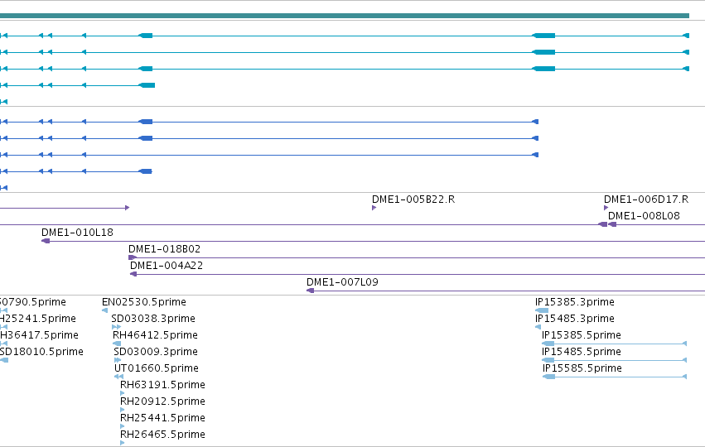Select the DME1-008L08 clone label

[x=644, y=216]
